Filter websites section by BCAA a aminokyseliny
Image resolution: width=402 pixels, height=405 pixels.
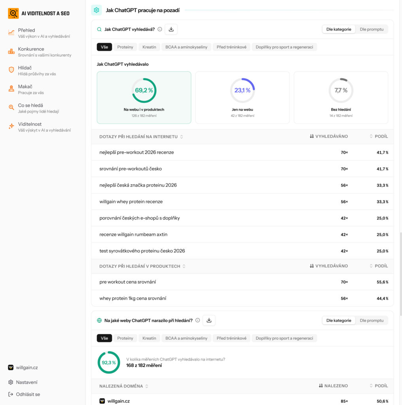pyautogui.click(x=187, y=338)
